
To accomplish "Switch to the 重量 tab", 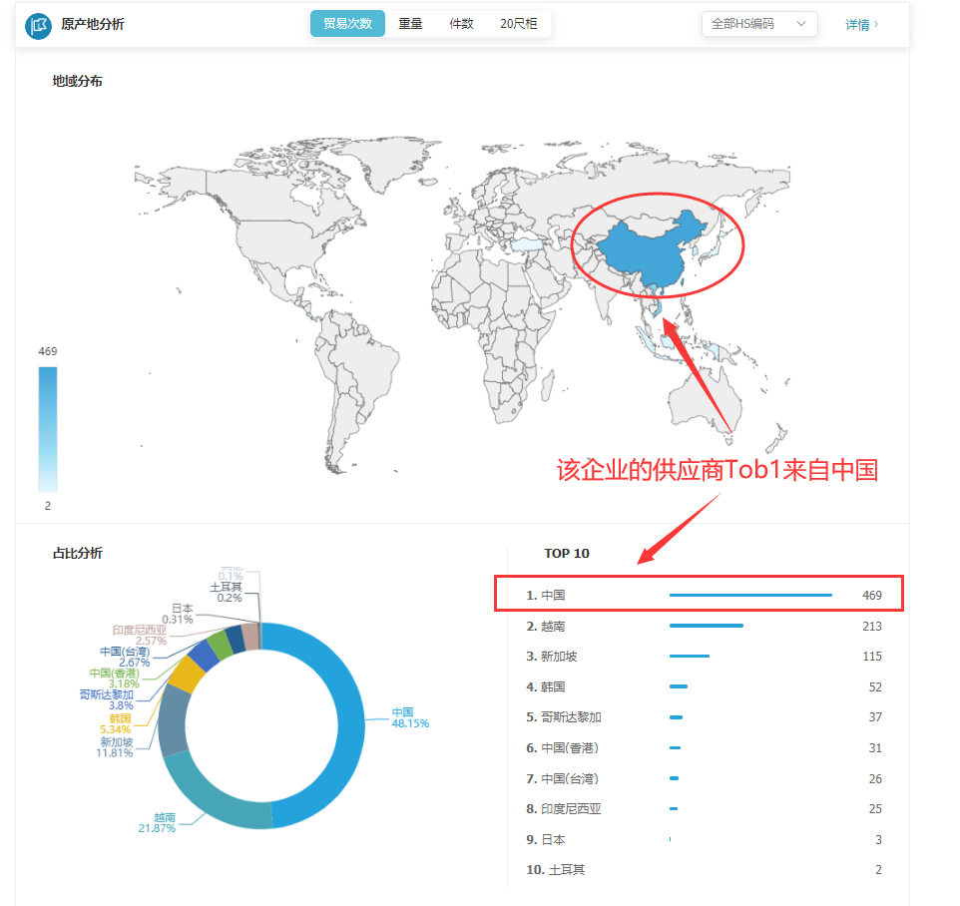I will coord(409,23).
